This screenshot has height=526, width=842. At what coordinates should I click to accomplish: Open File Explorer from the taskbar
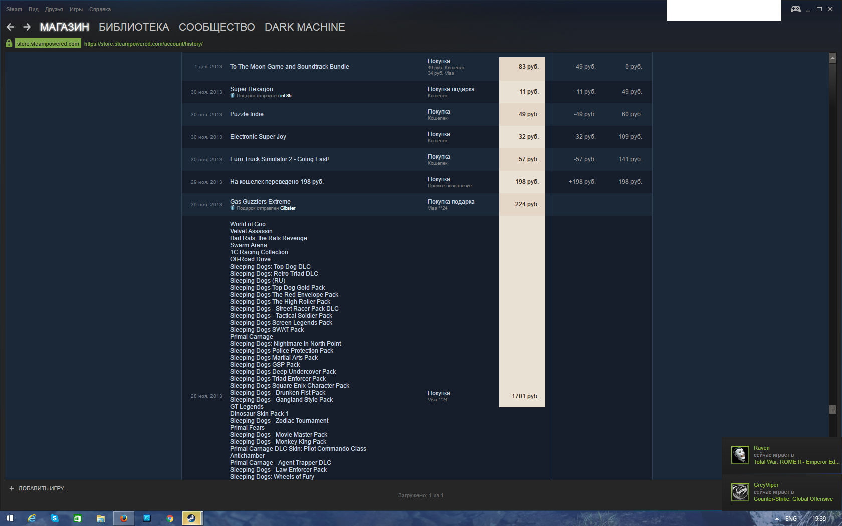pos(101,518)
